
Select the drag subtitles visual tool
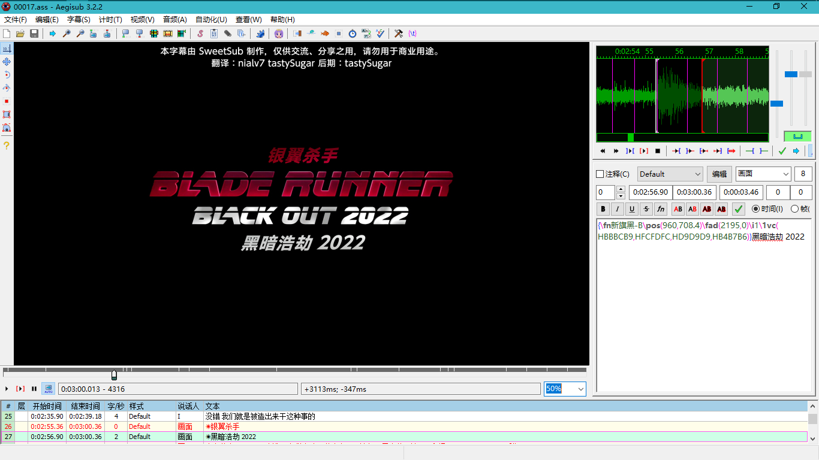(7, 62)
